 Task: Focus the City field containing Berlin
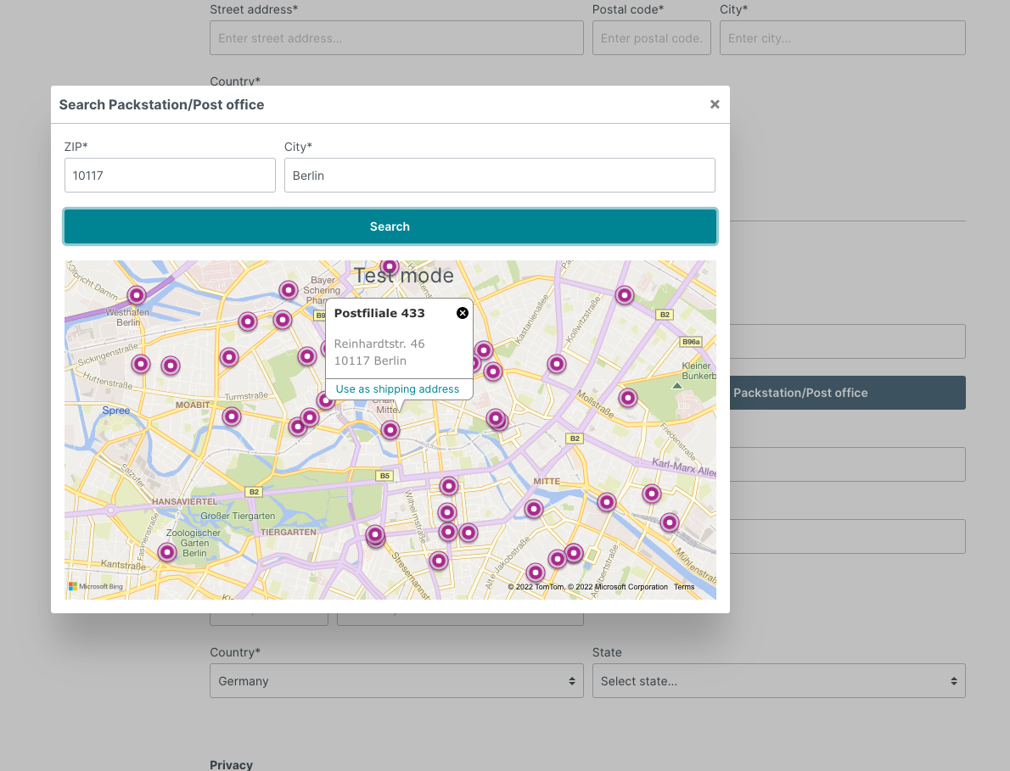click(x=500, y=175)
